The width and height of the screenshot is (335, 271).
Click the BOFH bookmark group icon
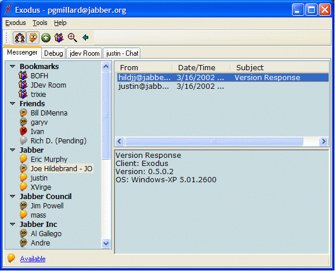point(23,75)
